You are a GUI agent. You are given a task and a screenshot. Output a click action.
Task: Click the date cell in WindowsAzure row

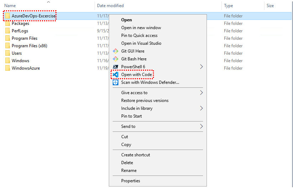pyautogui.click(x=103, y=68)
